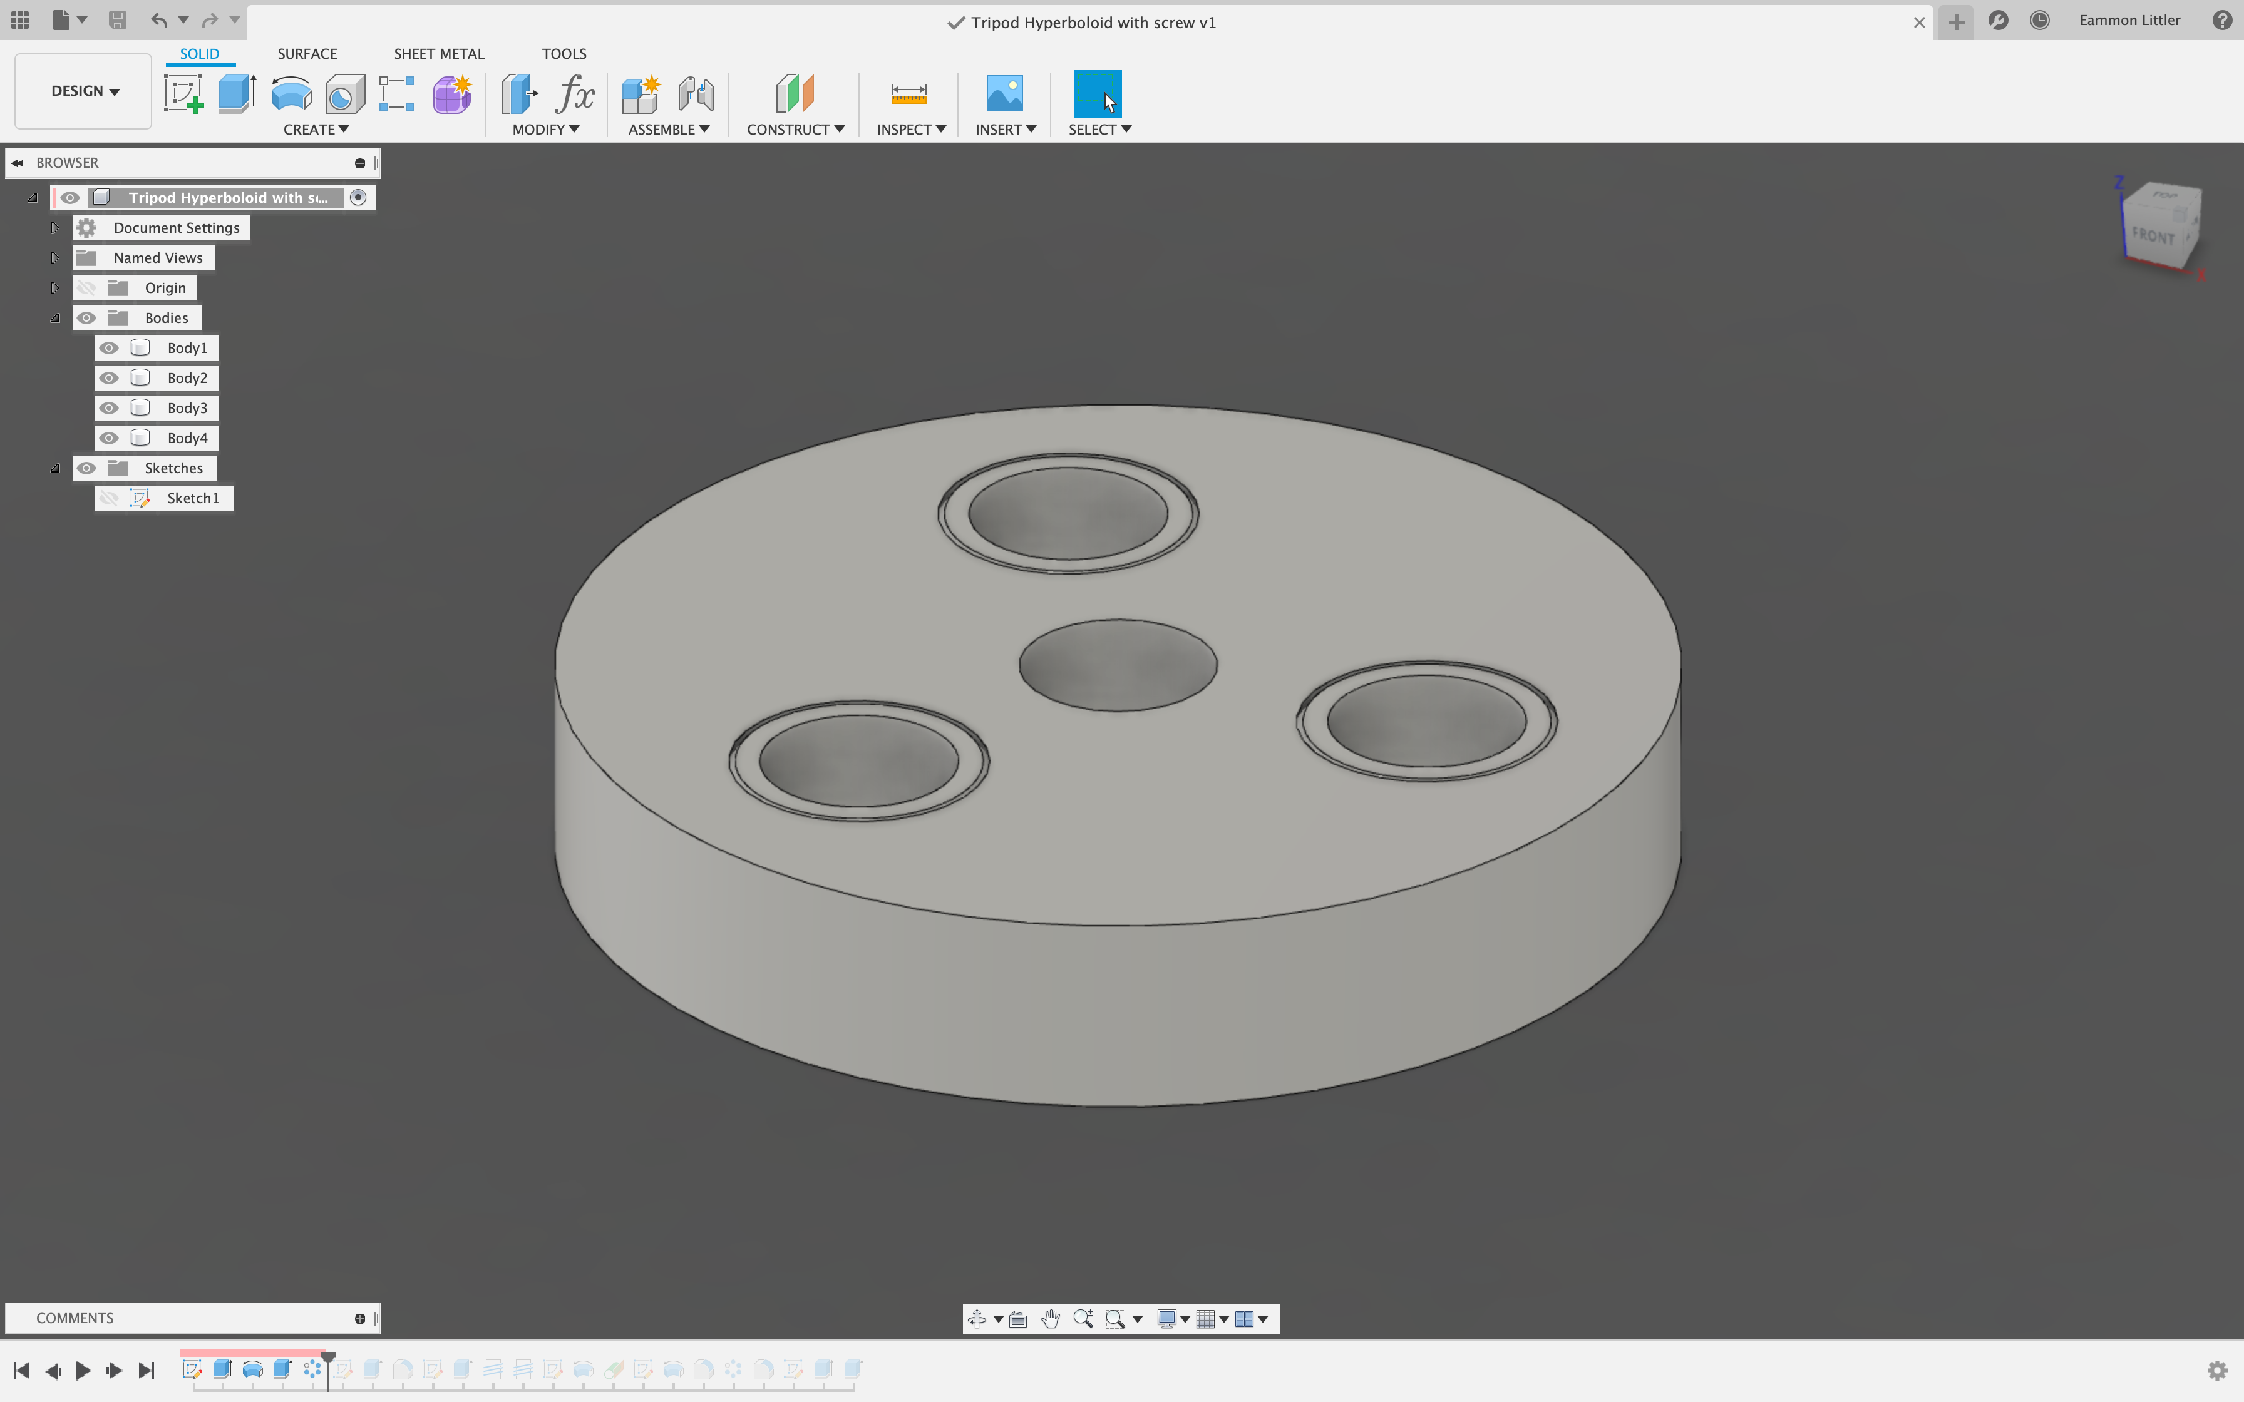
Task: Select the Insert image icon
Action: pos(1004,94)
